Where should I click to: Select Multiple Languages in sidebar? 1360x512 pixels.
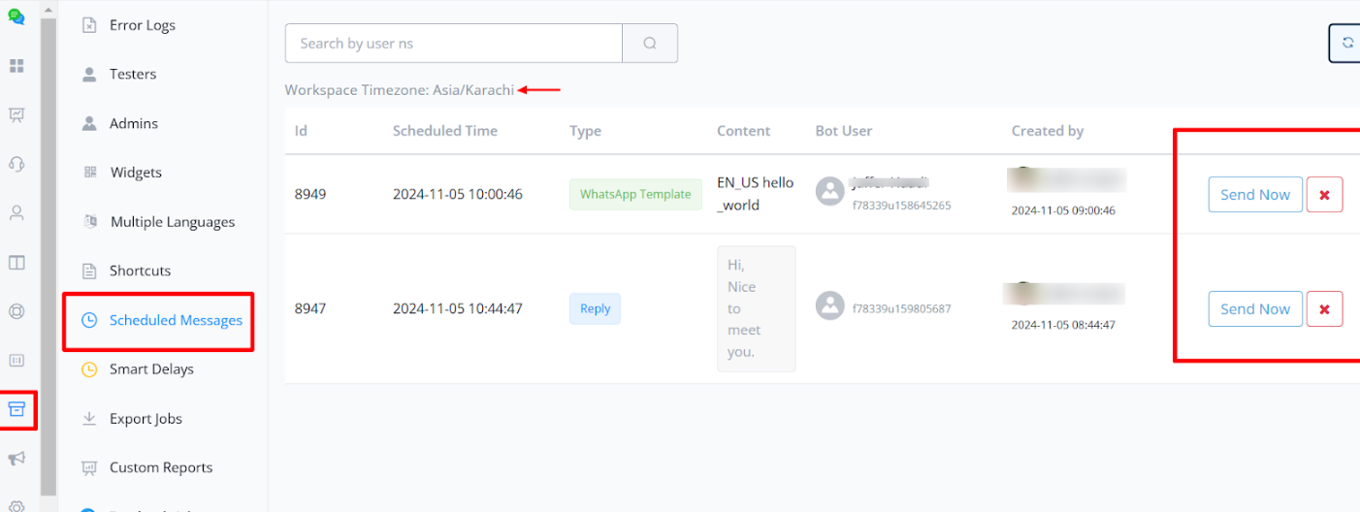[x=172, y=222]
